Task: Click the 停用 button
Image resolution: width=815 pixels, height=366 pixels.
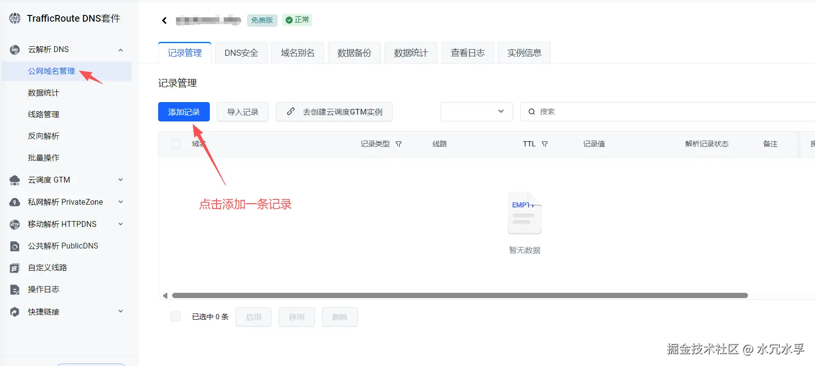Action: click(x=297, y=317)
